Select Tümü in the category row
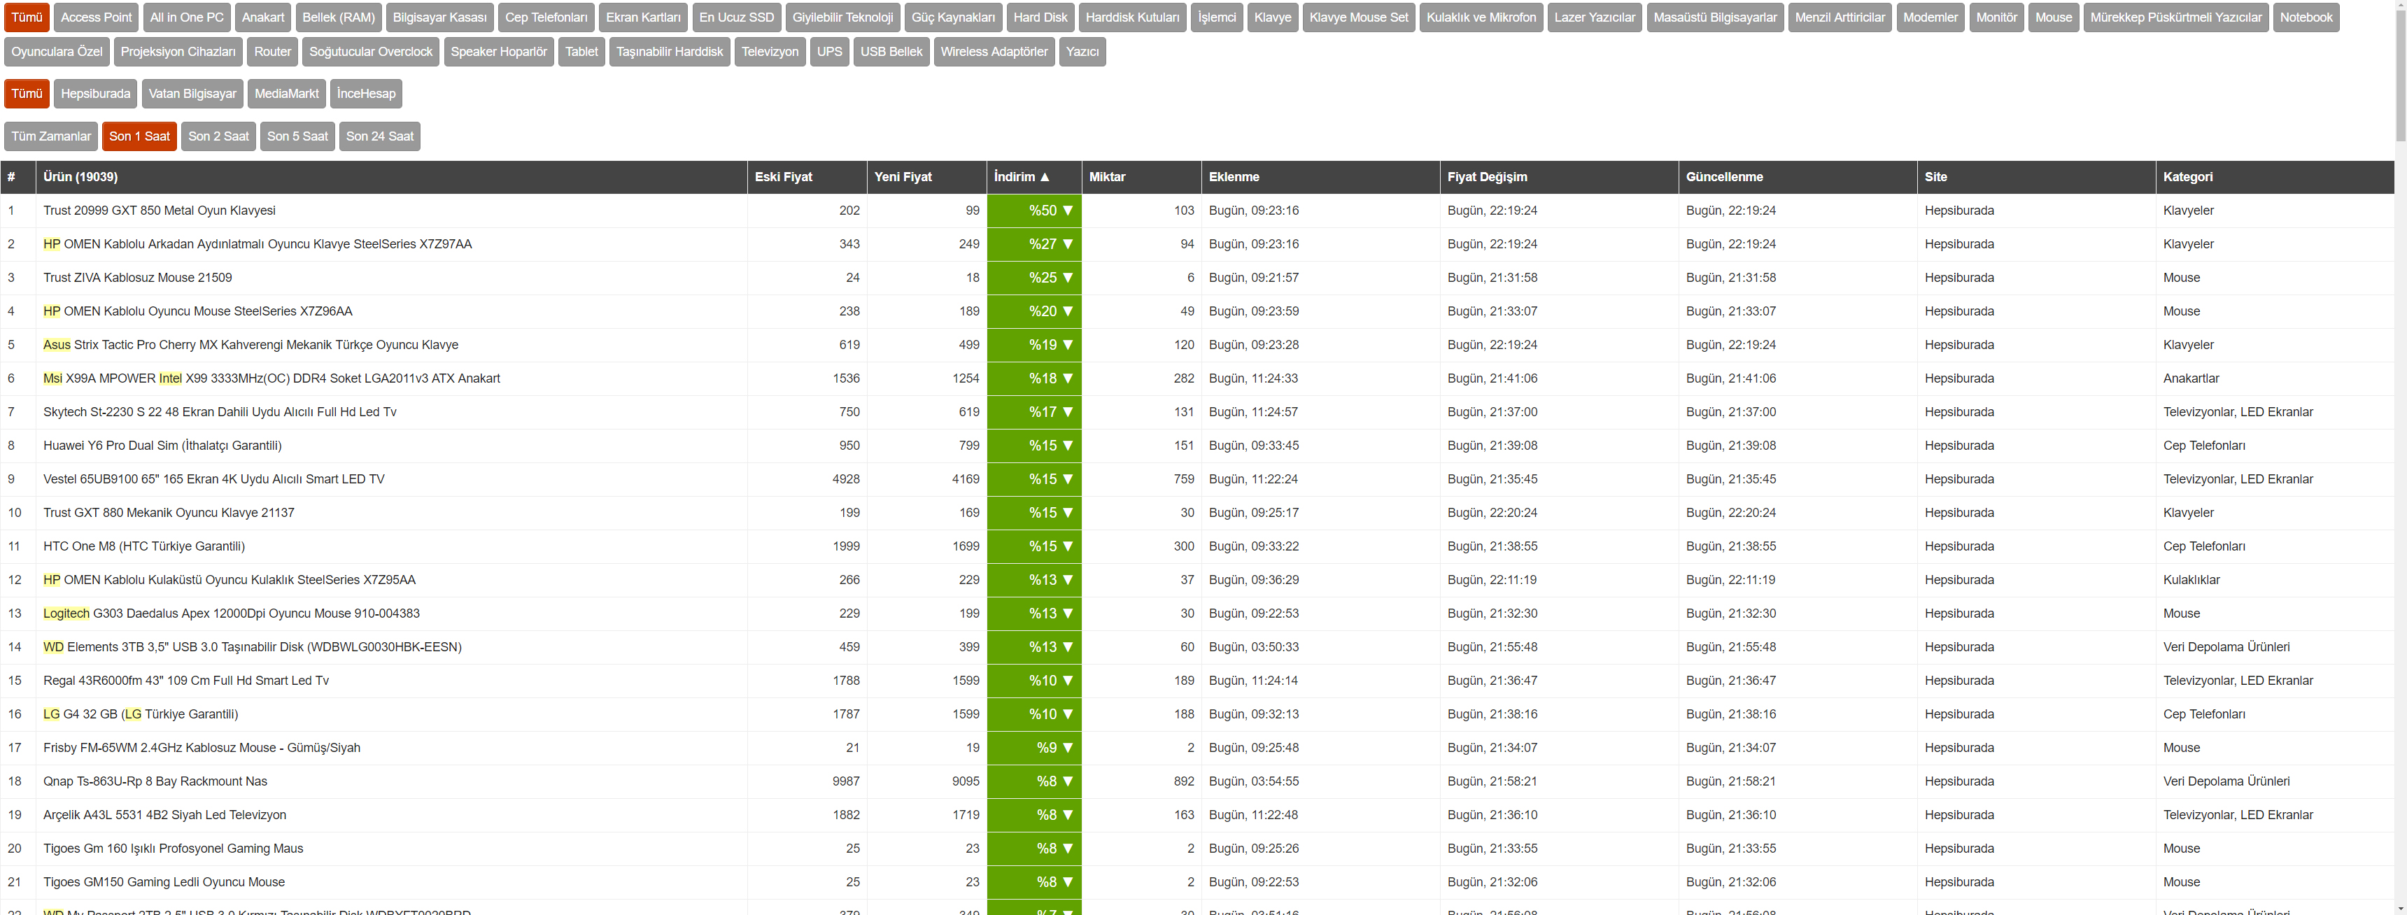The width and height of the screenshot is (2407, 915). [x=26, y=17]
